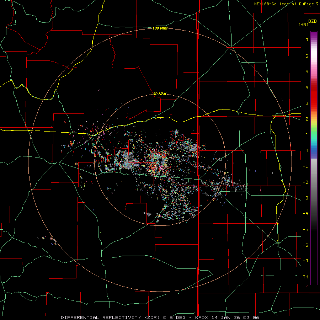
Task: Click the 6 value on color scale
Action: click(307, 56)
